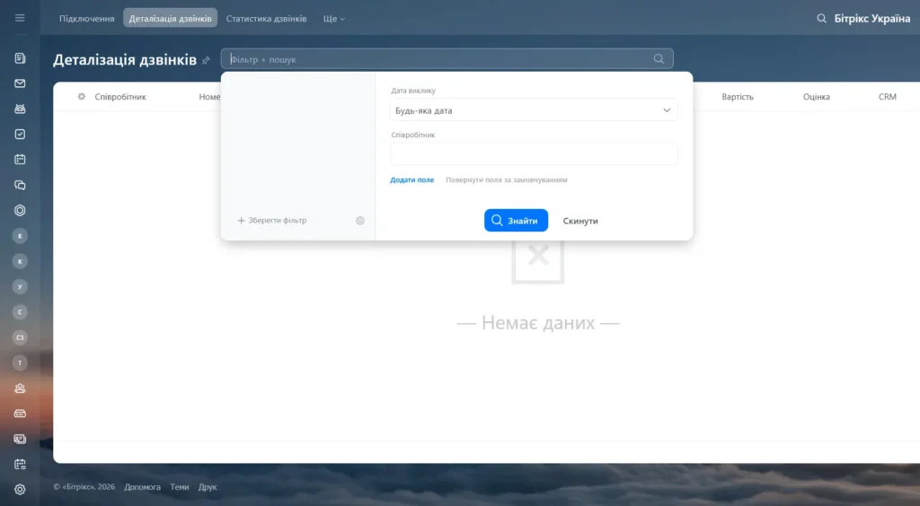This screenshot has height=506, width=920.
Task: Click the Знайти button
Action: pos(516,220)
